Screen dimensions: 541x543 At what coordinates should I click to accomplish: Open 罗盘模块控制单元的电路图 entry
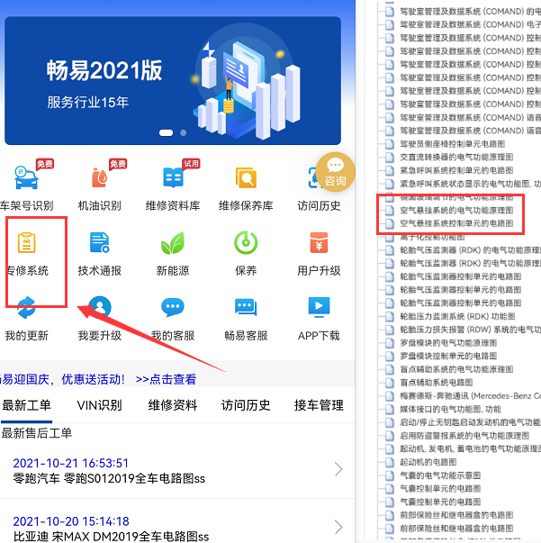448,356
